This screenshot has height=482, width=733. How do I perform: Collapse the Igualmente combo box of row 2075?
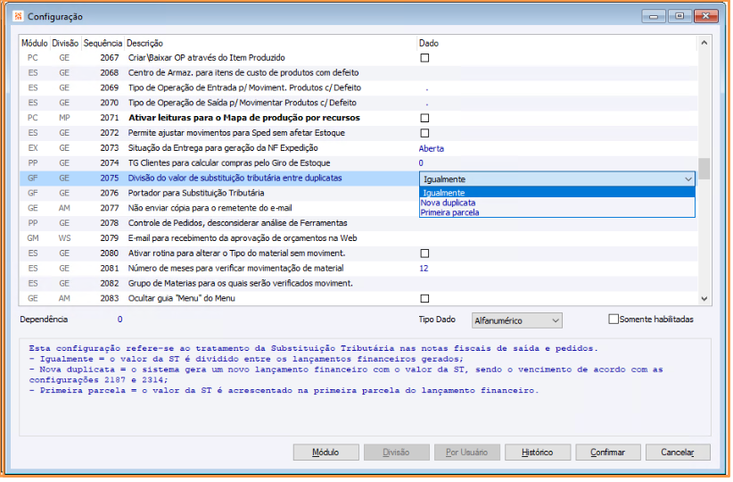[689, 179]
